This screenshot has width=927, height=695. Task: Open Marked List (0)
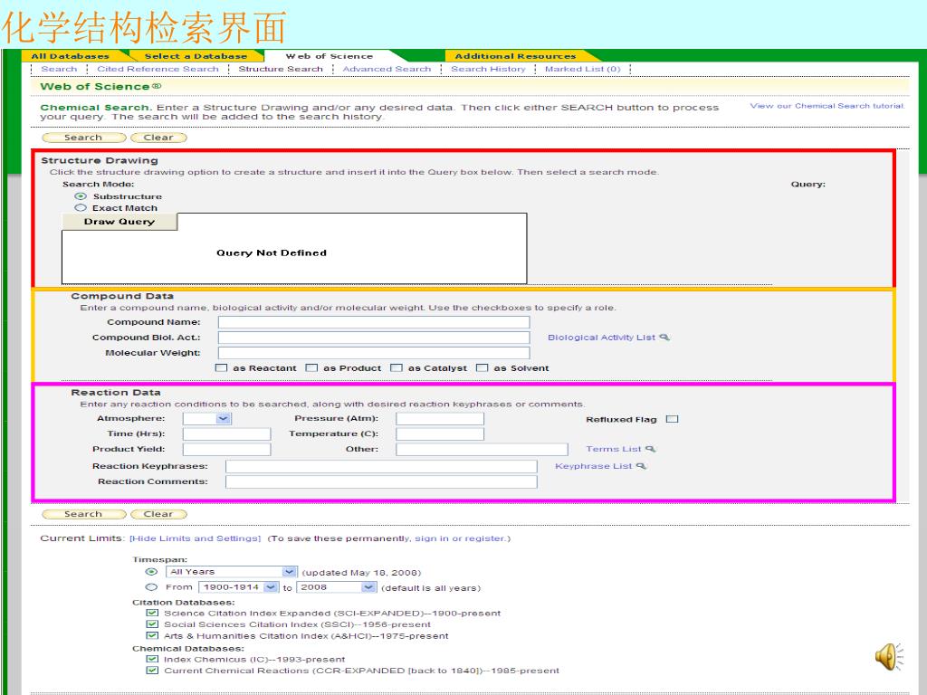click(x=582, y=69)
